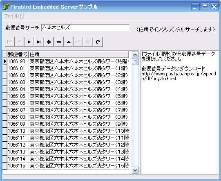
Task: Select the cell 1066109
Action: pos(18,124)
